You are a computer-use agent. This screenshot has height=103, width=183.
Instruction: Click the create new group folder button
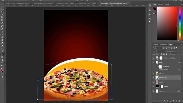coord(174,101)
